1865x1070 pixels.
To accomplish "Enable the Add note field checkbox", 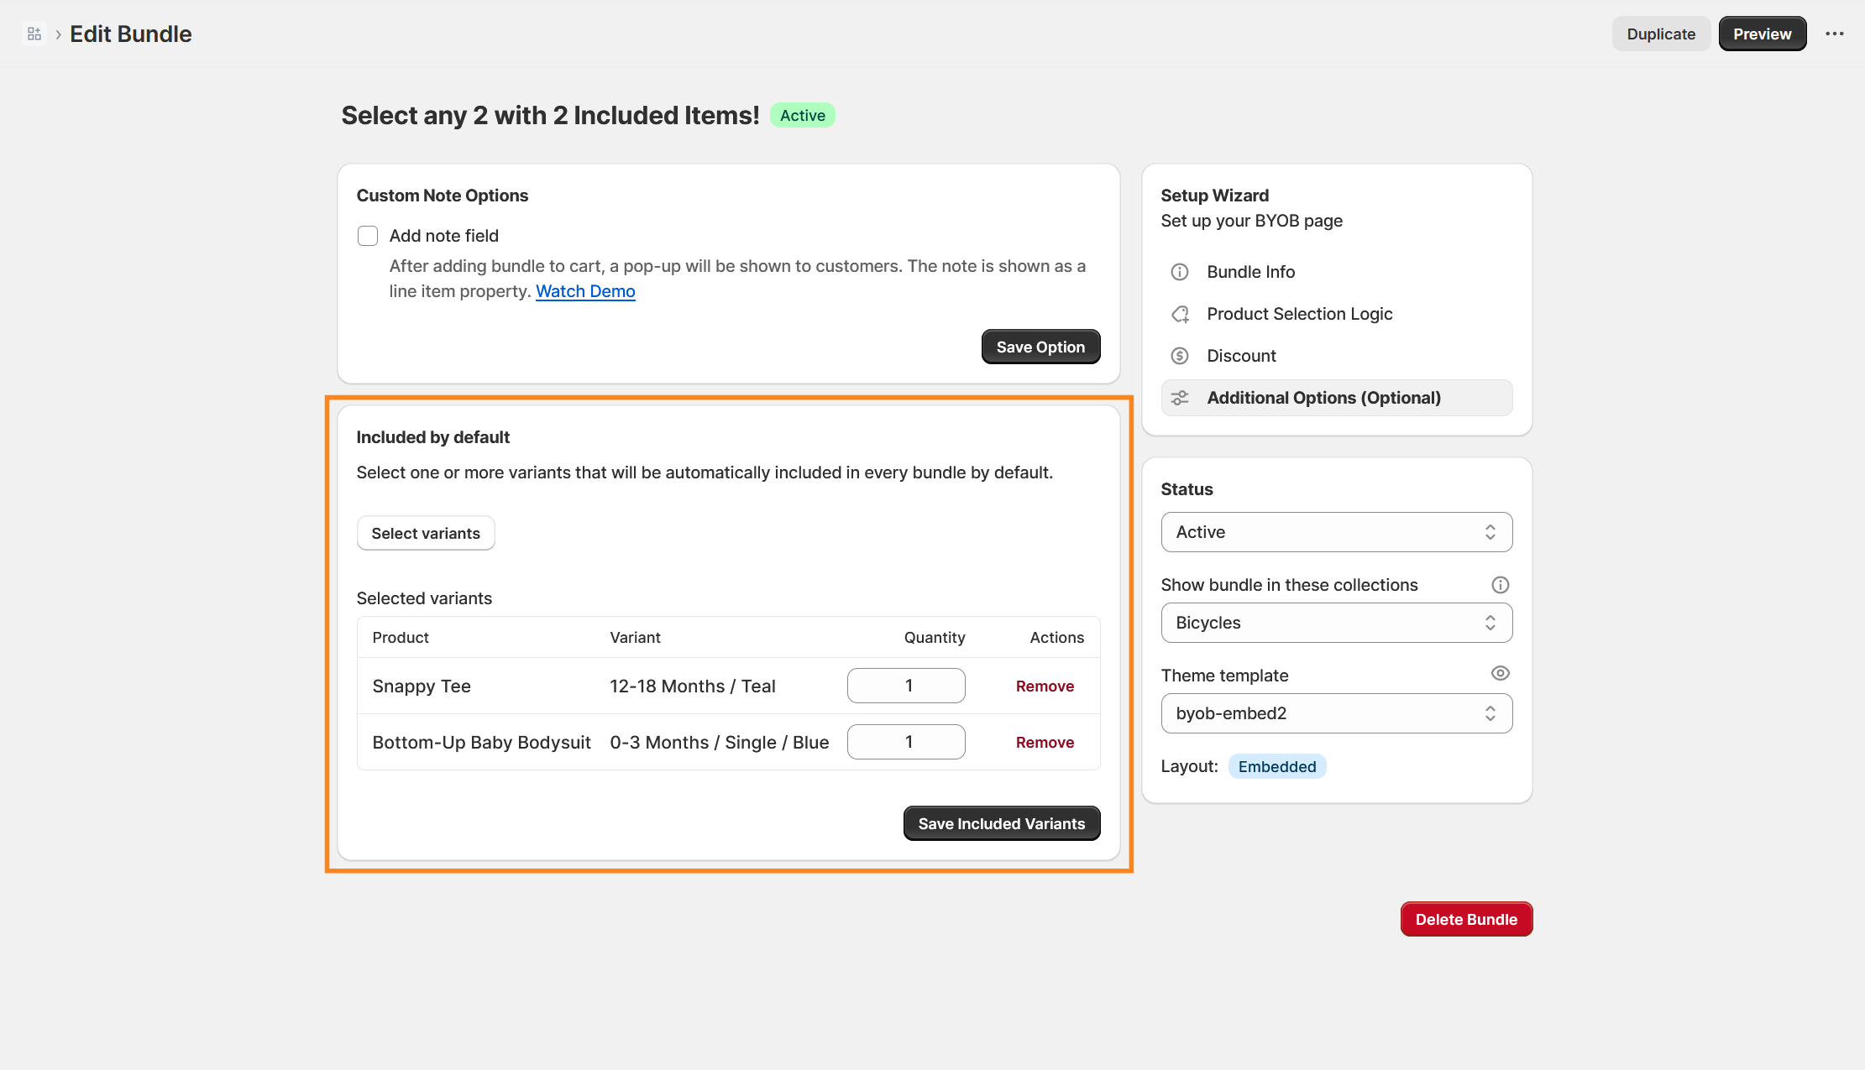I will tap(368, 236).
